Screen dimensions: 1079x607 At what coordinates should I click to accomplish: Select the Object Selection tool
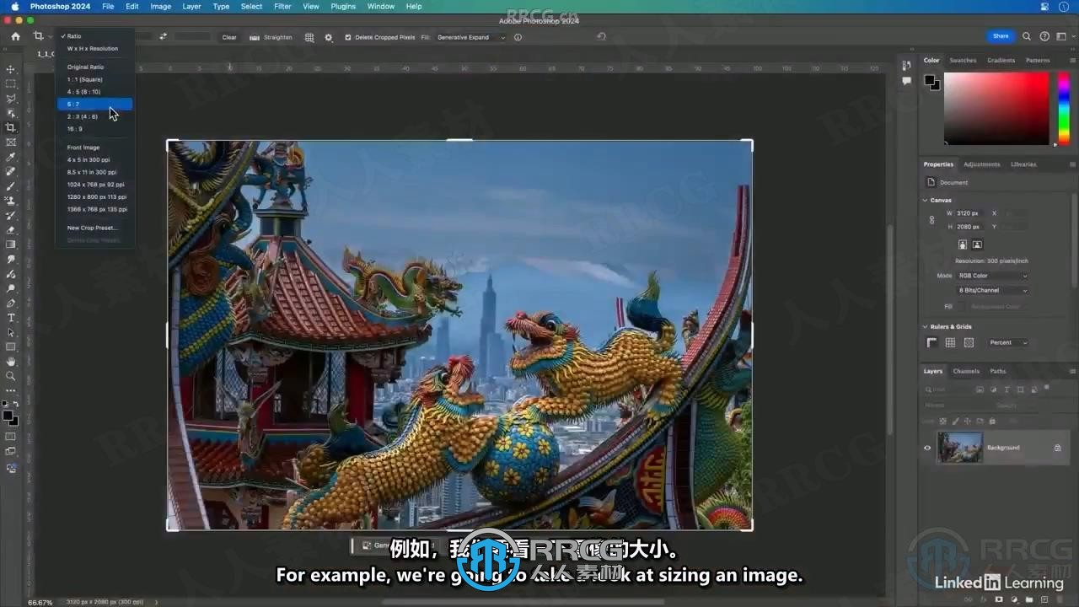[11, 113]
